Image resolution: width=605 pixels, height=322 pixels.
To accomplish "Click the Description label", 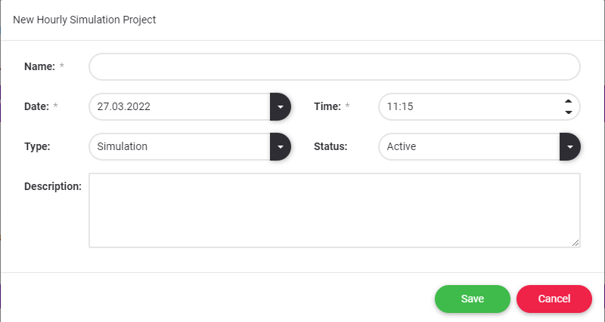I will 53,186.
